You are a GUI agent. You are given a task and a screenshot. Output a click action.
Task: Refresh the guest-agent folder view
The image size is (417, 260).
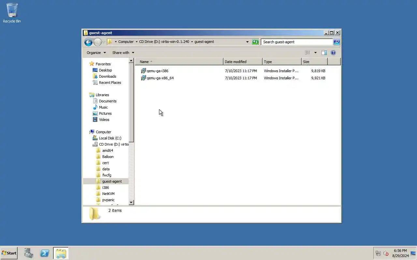pyautogui.click(x=255, y=42)
